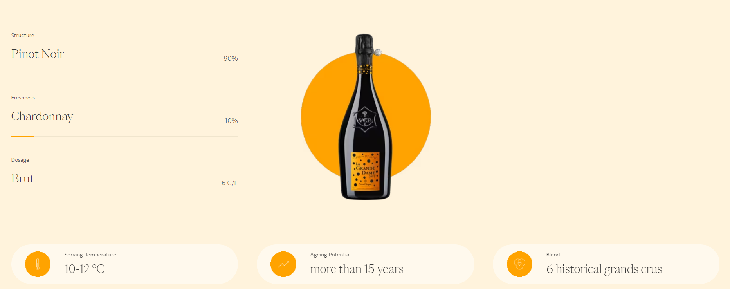
Task: Click the Structure label
Action: click(x=23, y=35)
